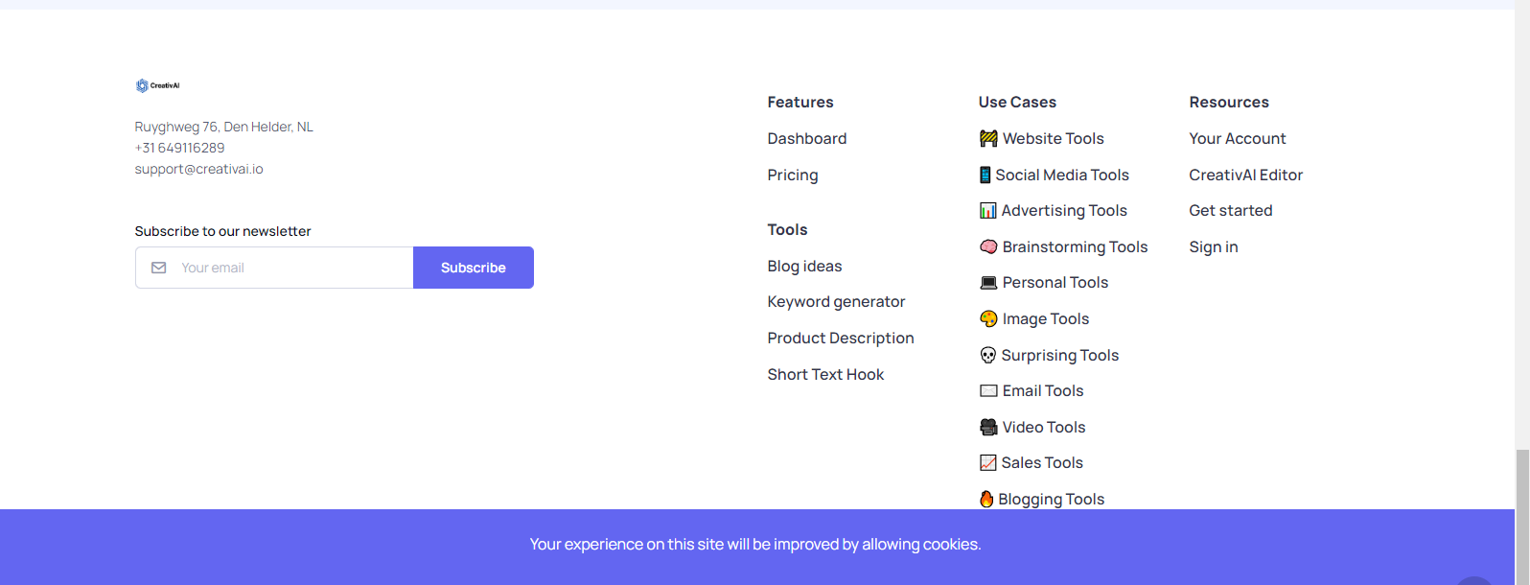
Task: Open the Keyword generator tool link
Action: pos(836,301)
